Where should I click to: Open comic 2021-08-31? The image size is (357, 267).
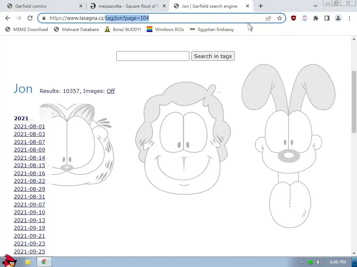[x=29, y=197]
